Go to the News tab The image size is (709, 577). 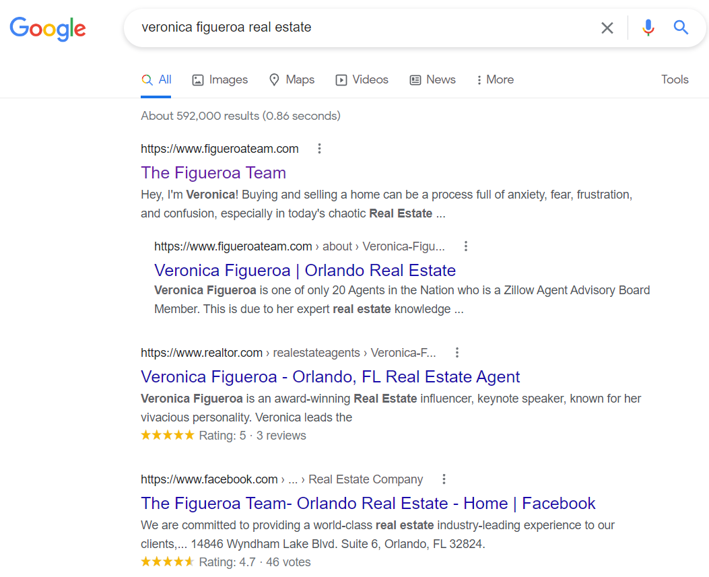[x=433, y=79]
